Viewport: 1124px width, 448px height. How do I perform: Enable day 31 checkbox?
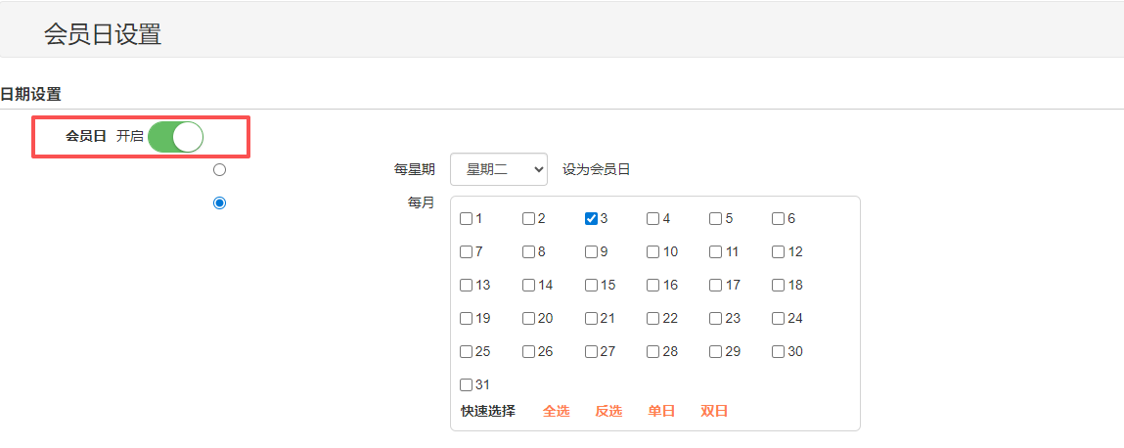point(467,385)
